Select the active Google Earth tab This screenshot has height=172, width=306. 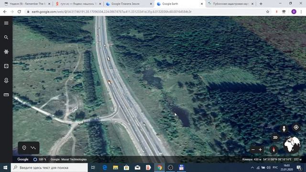click(180, 4)
